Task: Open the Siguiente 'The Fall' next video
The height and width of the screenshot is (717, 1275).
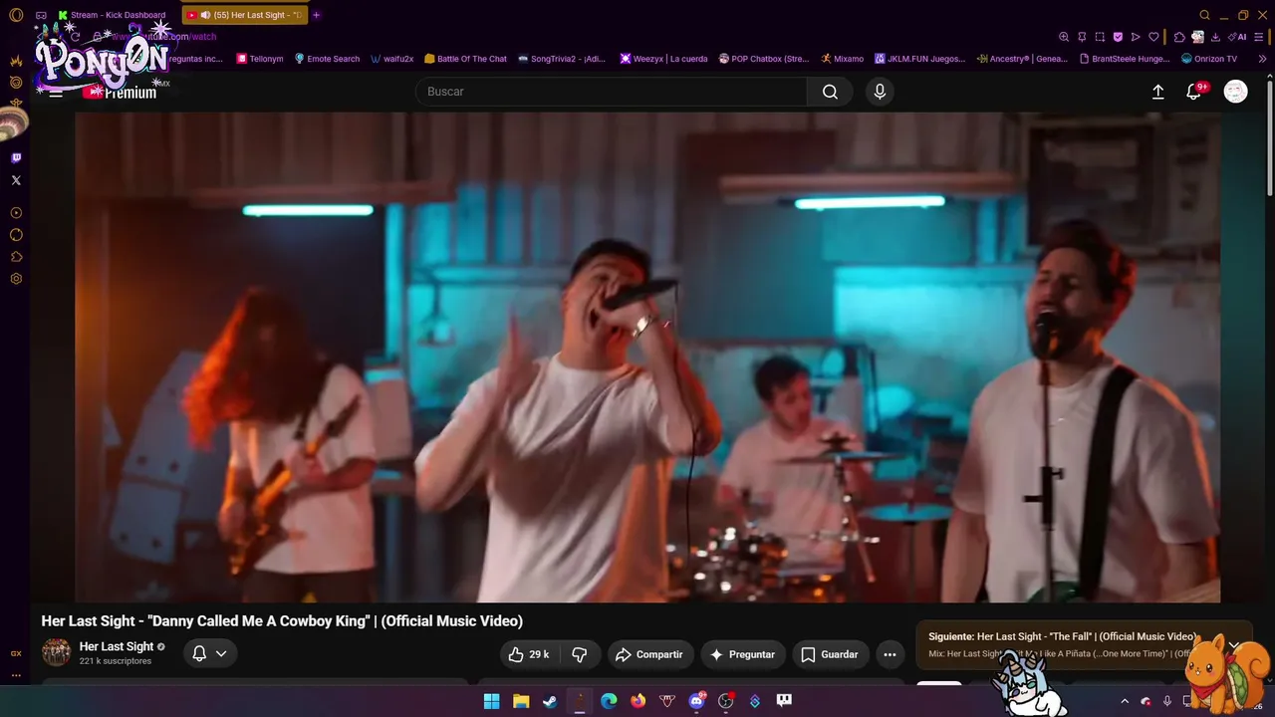Action: point(1062,636)
